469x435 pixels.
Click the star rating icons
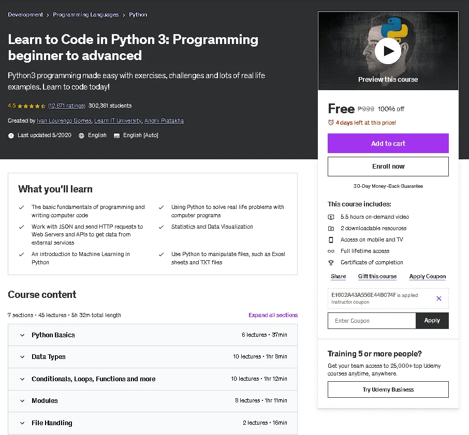(x=32, y=106)
